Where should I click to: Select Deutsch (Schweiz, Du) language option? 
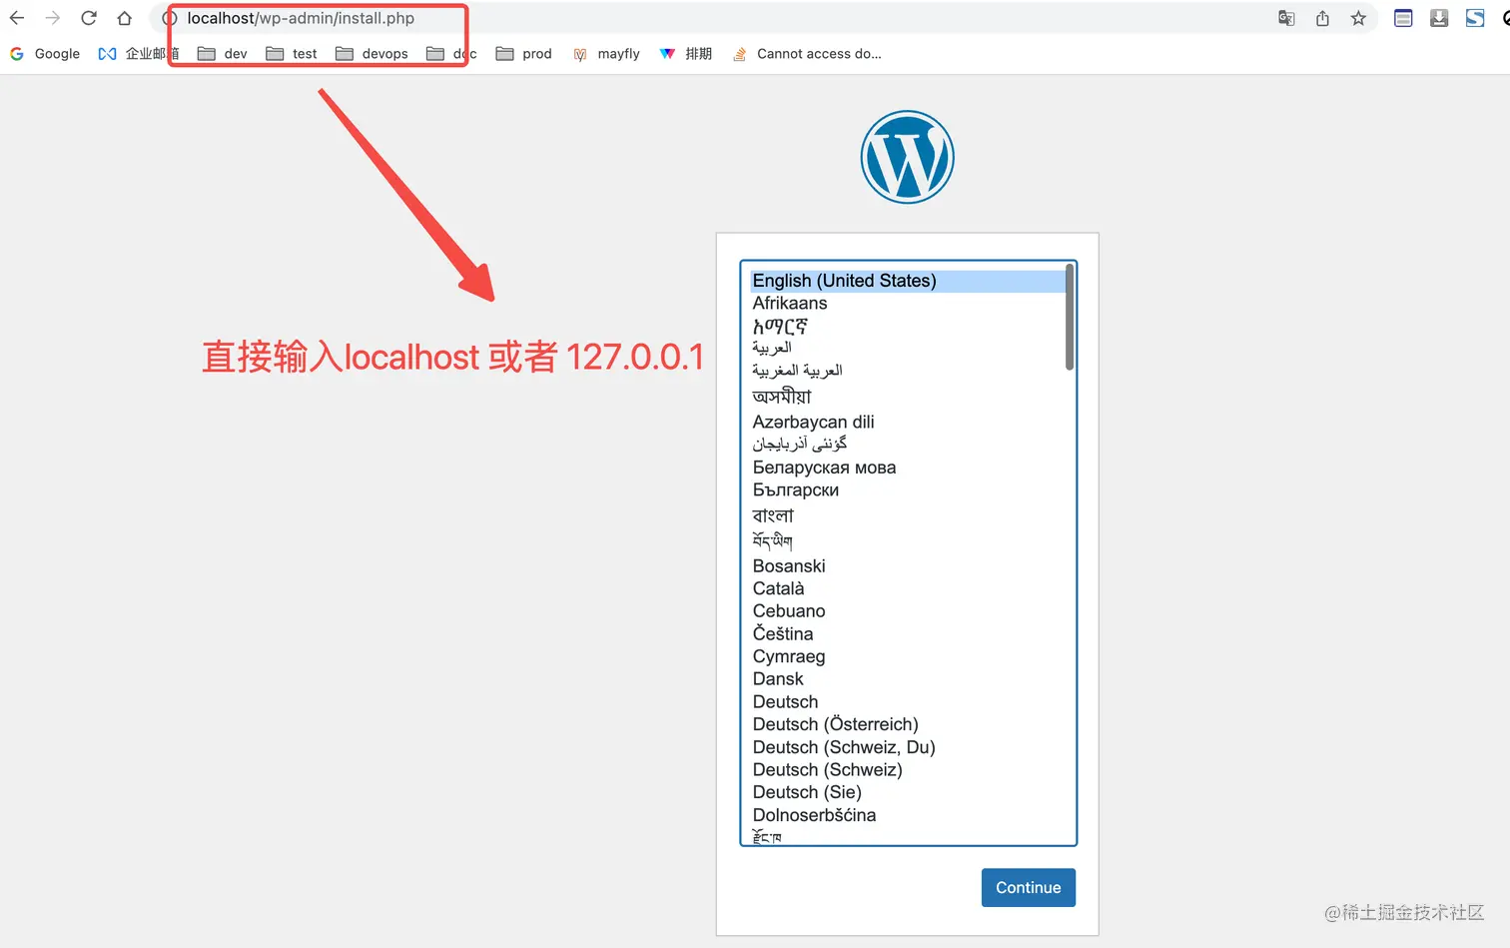(x=908, y=747)
